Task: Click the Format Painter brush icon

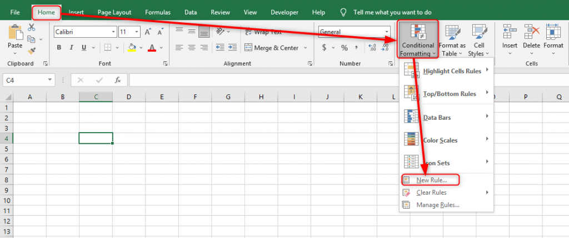Action: coord(31,50)
